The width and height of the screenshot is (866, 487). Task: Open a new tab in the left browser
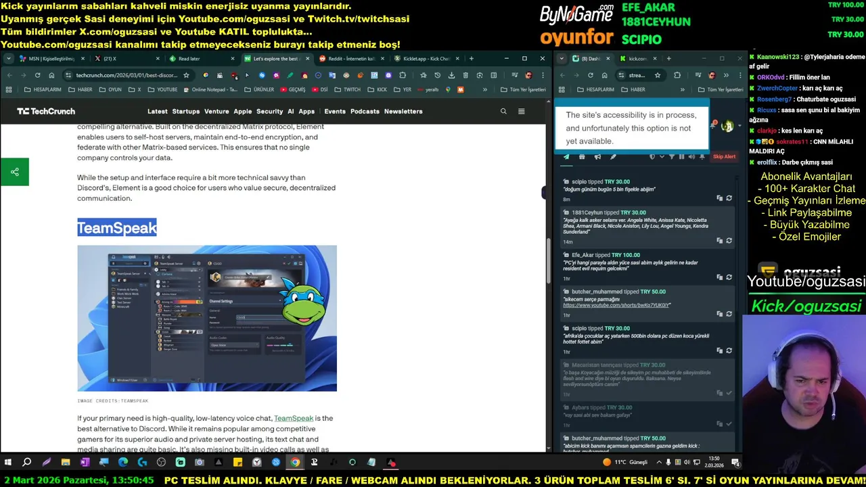click(x=471, y=59)
